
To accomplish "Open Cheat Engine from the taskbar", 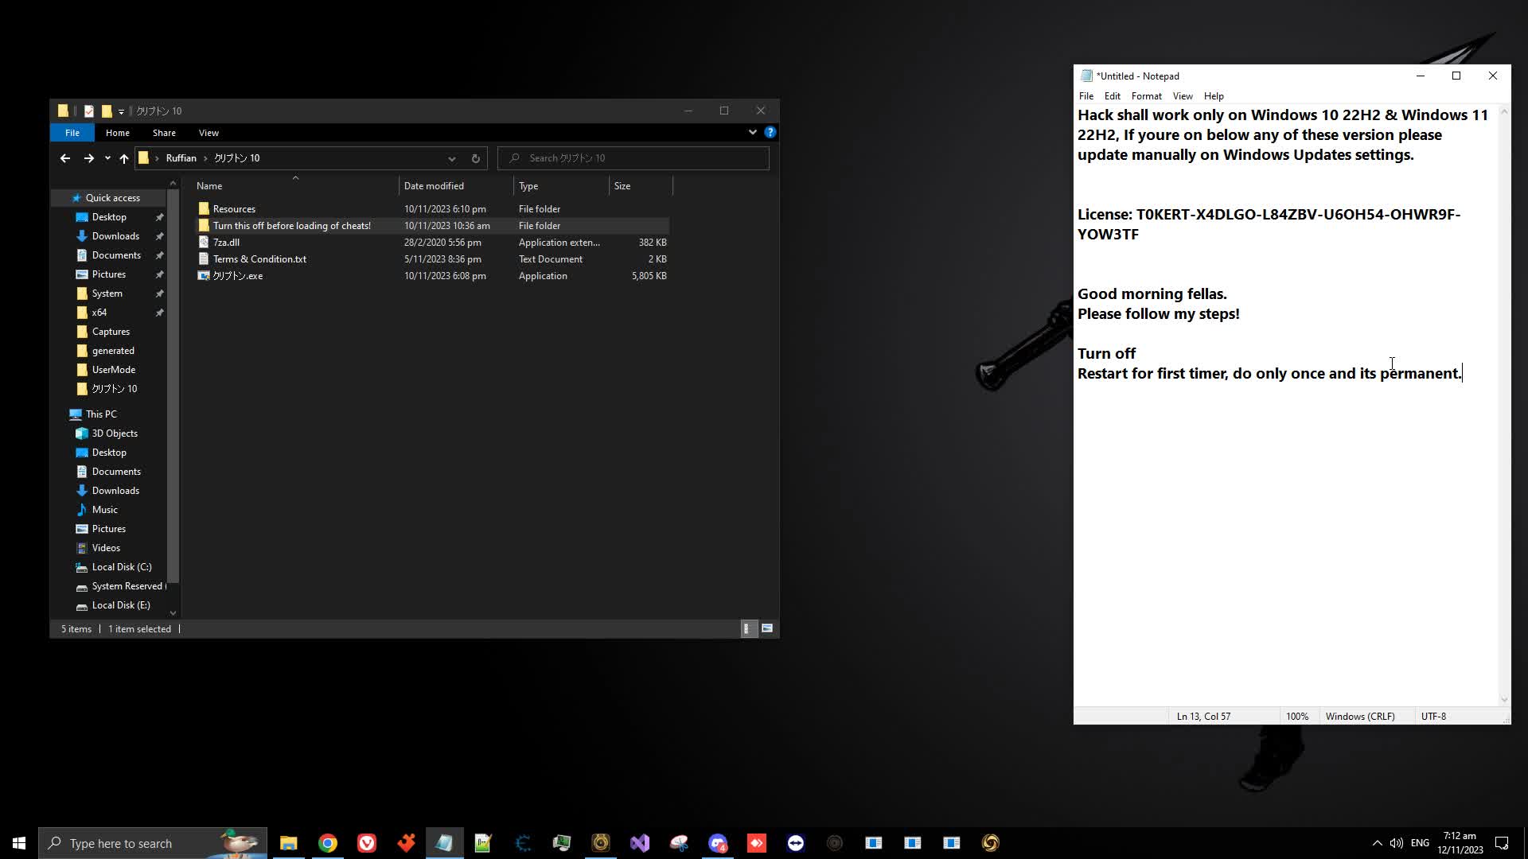I will coord(522,842).
